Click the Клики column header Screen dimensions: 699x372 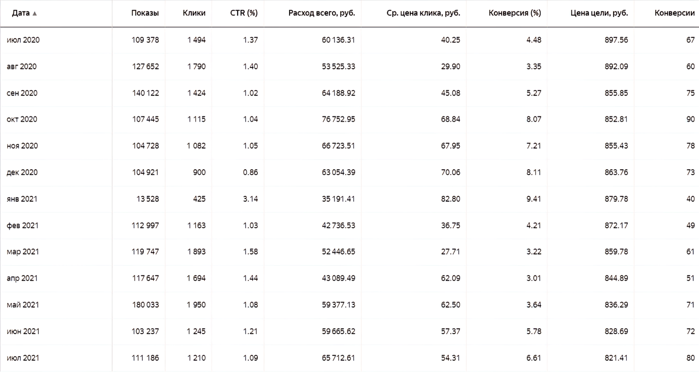[194, 13]
